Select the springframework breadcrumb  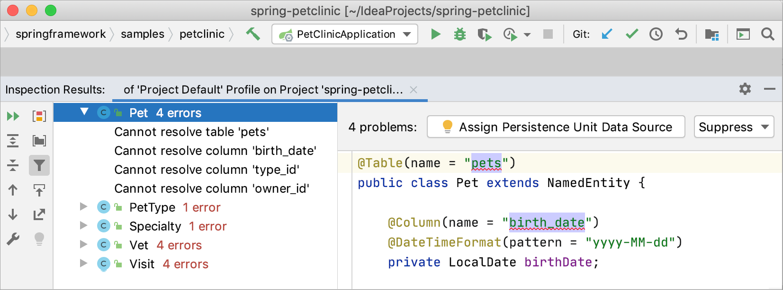[x=61, y=34]
